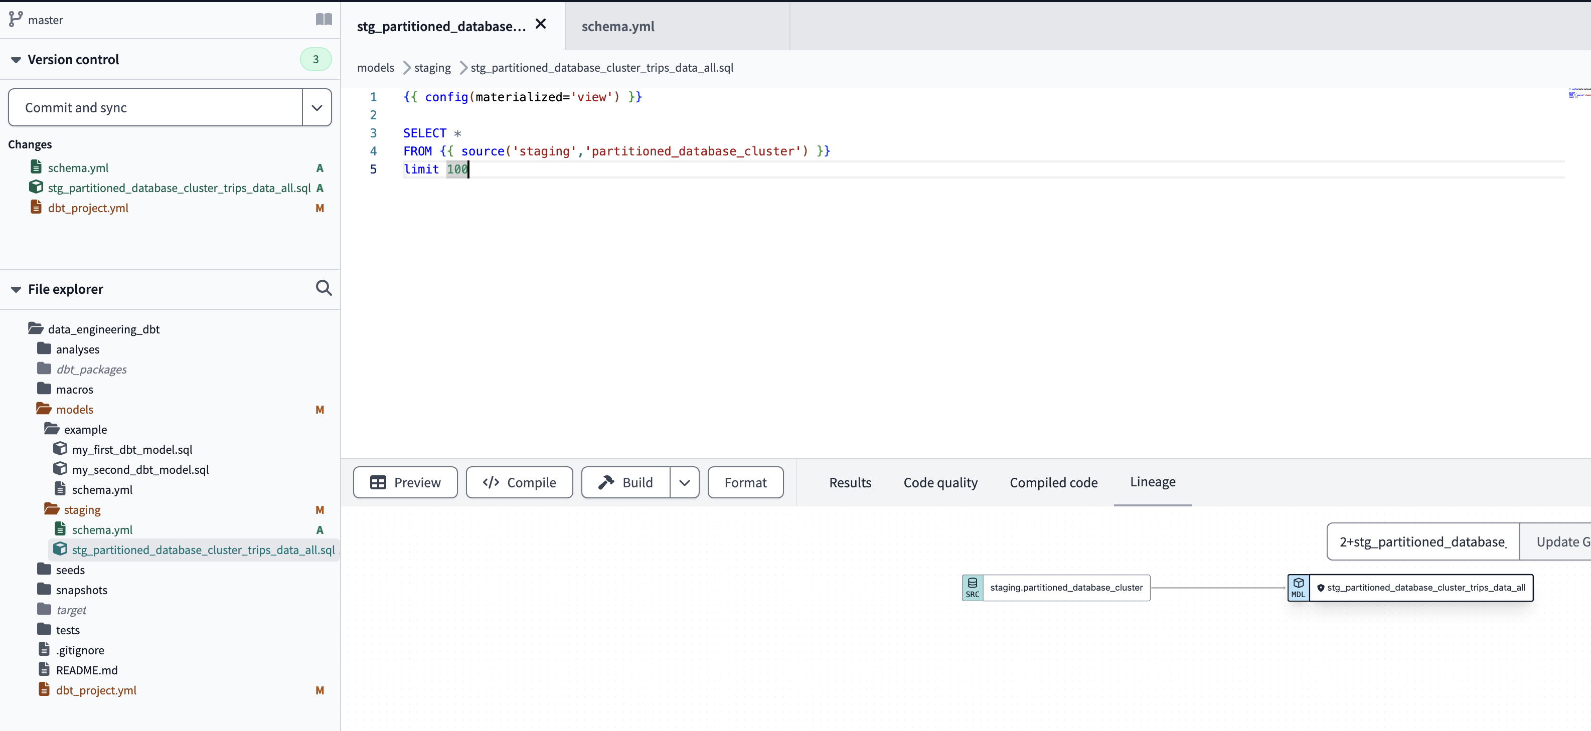Click the Build button
This screenshot has height=731, width=1591.
(x=625, y=483)
